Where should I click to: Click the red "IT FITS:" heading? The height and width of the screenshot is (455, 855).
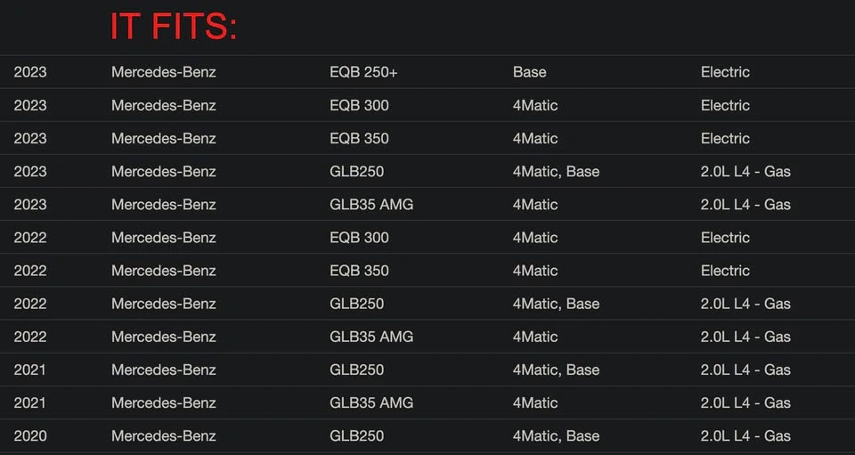174,27
